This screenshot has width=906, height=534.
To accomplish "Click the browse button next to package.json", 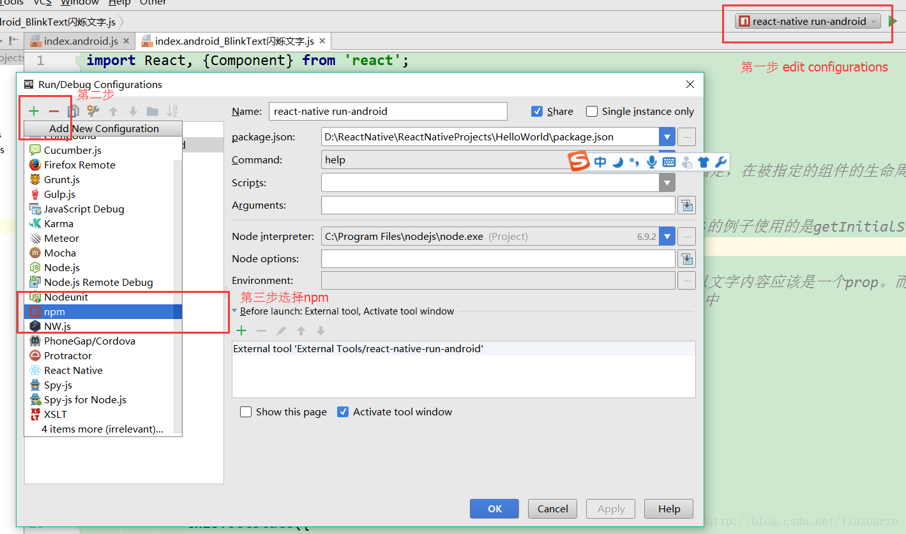I will (x=687, y=137).
